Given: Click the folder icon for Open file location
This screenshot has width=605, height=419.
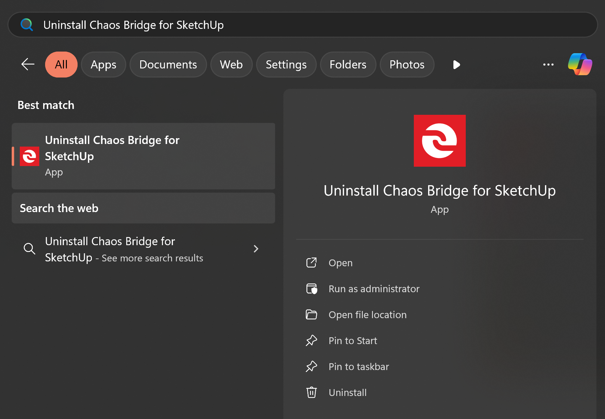Looking at the screenshot, I should coord(312,315).
